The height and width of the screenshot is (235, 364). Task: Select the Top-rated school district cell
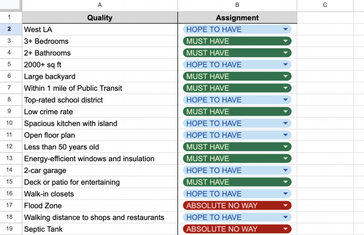pyautogui.click(x=100, y=100)
